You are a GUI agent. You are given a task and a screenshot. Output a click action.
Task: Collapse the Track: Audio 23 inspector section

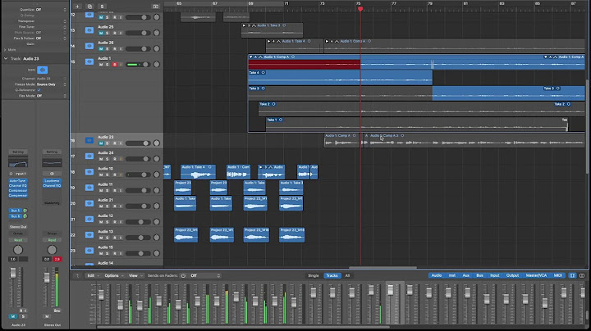[6, 59]
